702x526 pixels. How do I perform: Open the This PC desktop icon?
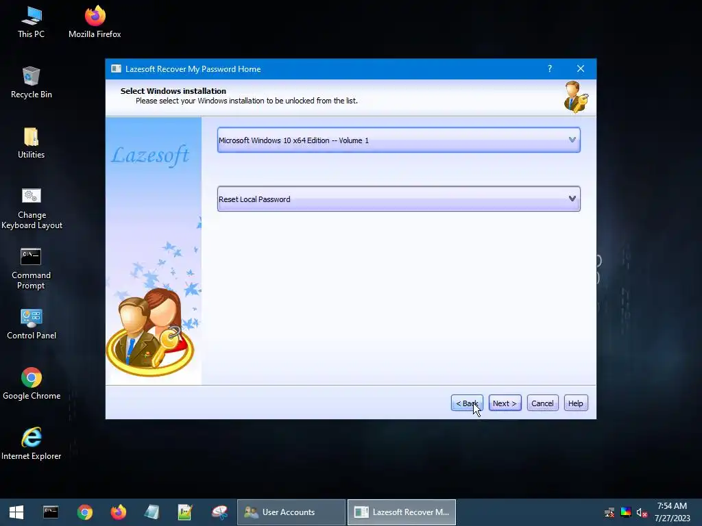tap(31, 23)
